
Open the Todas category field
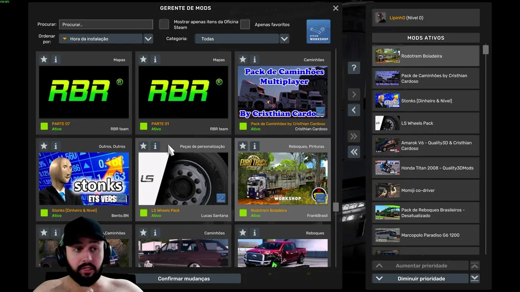coord(237,39)
